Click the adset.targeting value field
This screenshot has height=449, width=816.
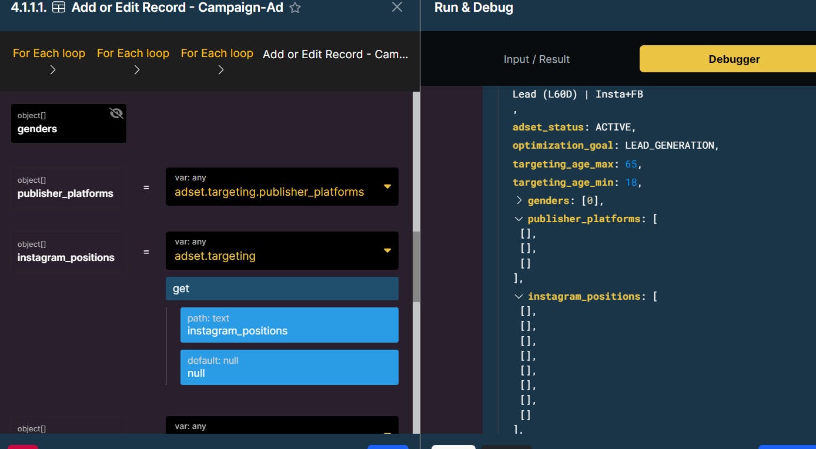(x=282, y=250)
